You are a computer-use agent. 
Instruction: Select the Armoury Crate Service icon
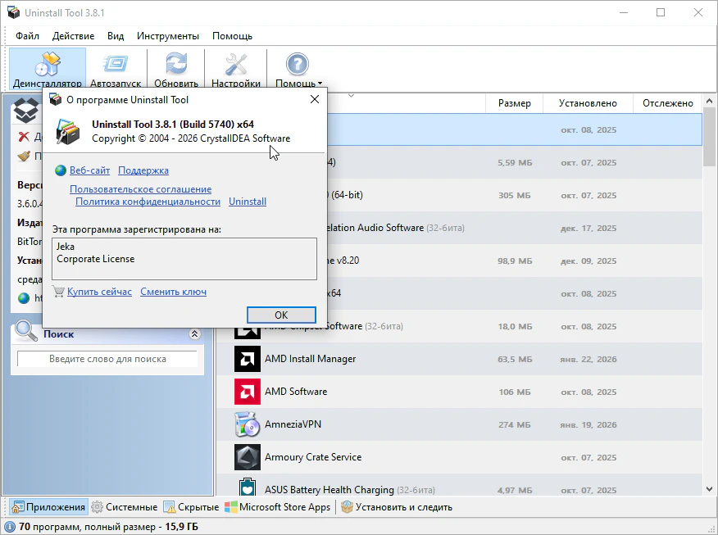(248, 457)
